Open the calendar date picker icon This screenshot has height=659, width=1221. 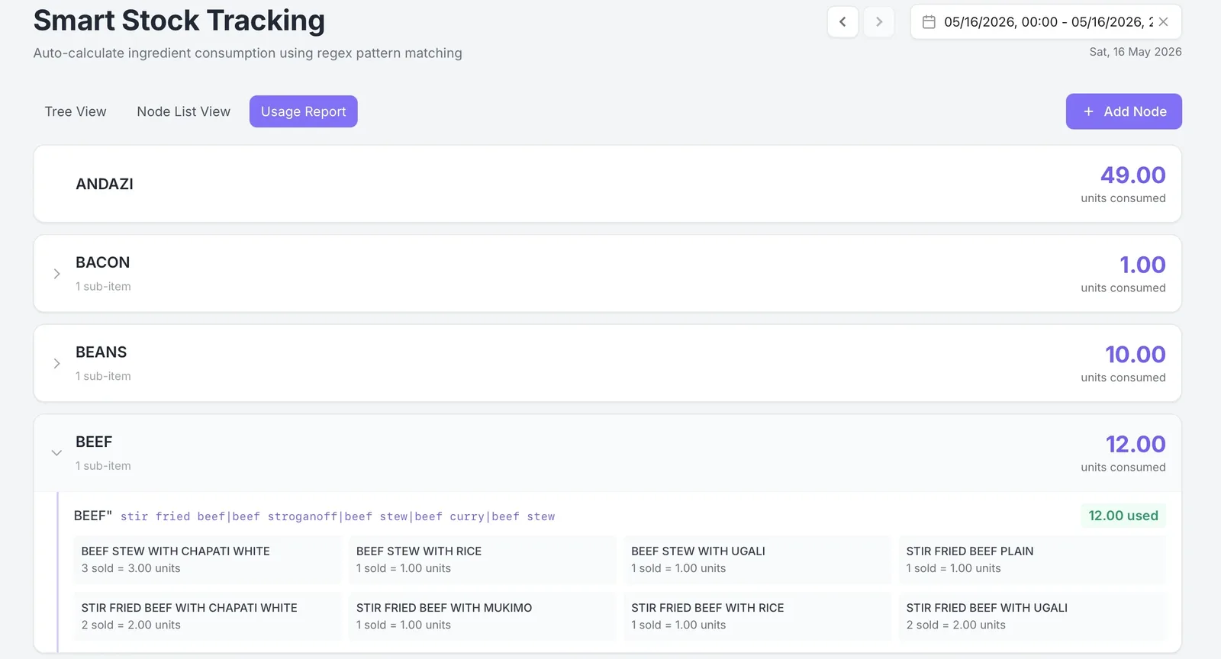click(929, 22)
